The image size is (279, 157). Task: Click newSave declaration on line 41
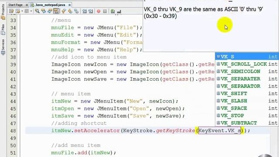[95, 79]
